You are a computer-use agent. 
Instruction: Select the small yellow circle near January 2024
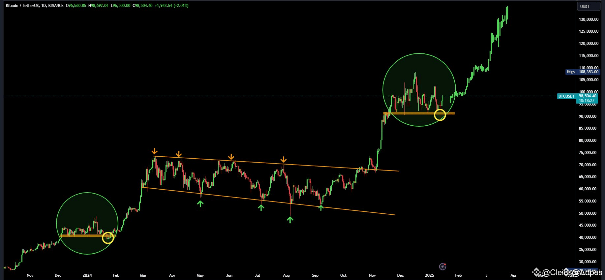point(108,237)
